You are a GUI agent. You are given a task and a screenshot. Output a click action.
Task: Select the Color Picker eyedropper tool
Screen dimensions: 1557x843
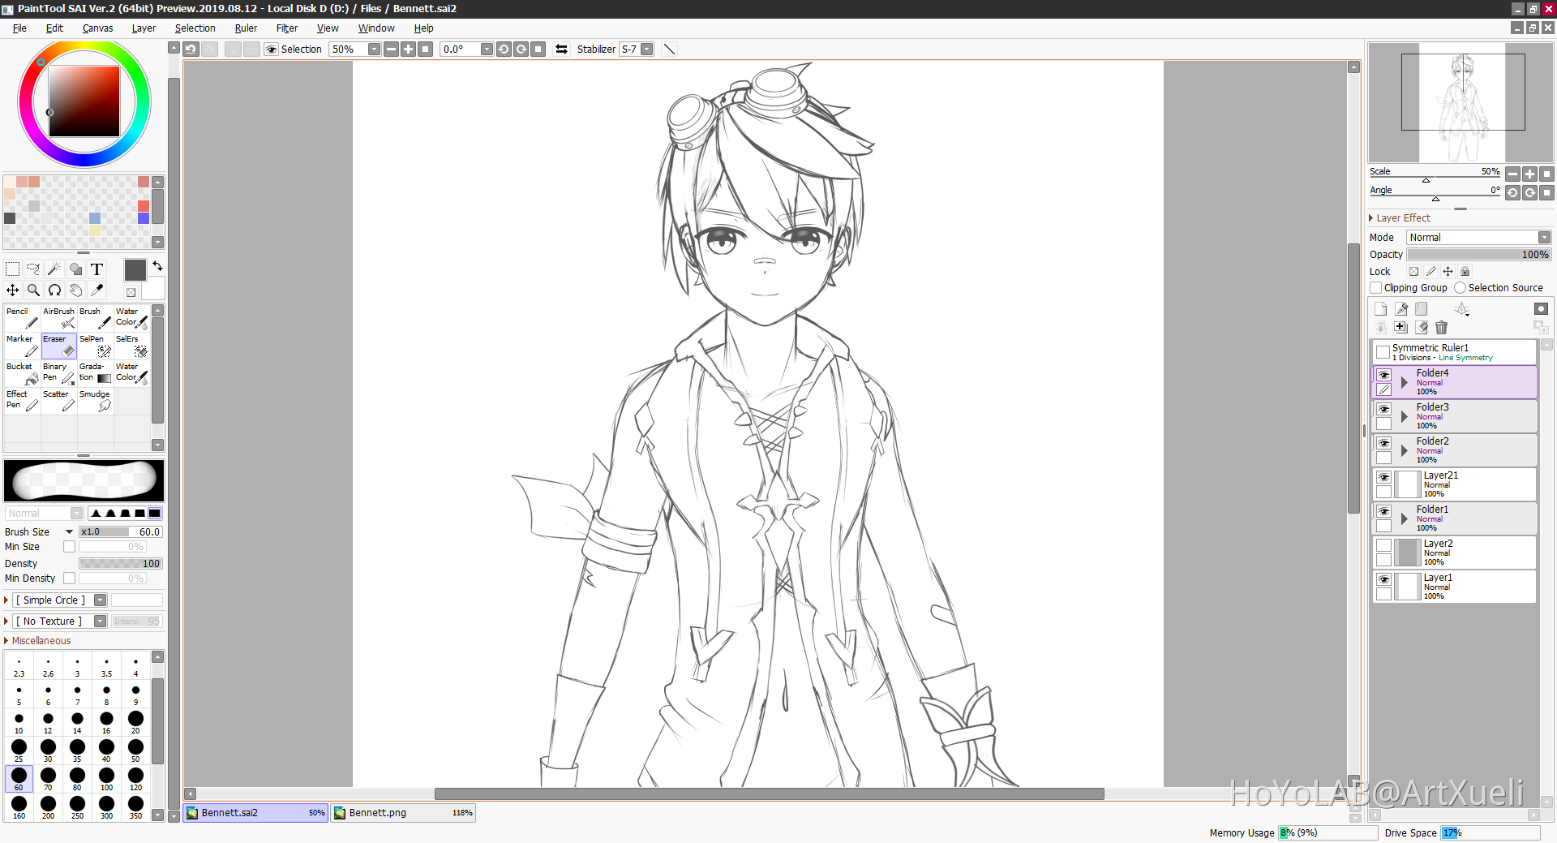click(97, 290)
